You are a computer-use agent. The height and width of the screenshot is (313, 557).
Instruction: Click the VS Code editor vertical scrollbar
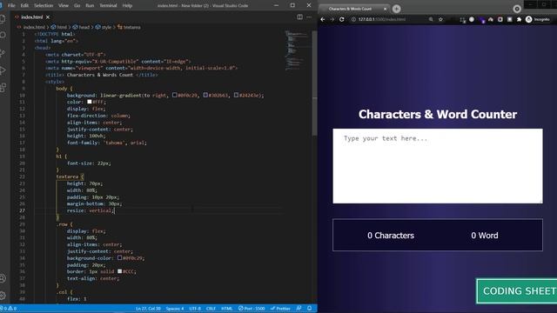point(314,83)
